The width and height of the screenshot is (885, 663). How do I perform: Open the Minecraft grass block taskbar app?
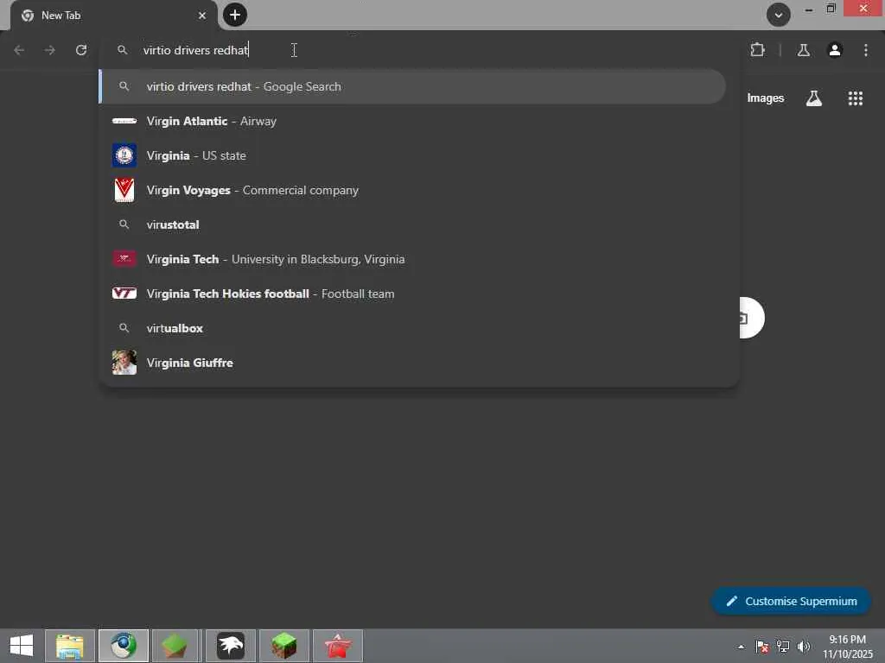tap(283, 646)
